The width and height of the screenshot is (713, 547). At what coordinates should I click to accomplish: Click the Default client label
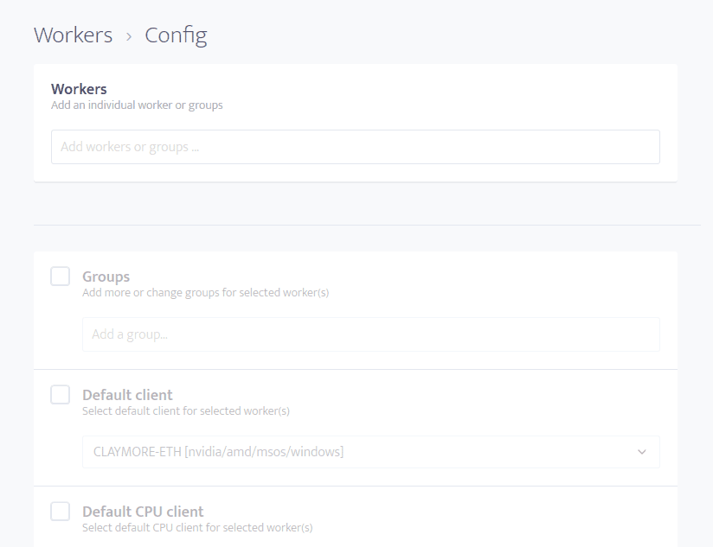(127, 395)
